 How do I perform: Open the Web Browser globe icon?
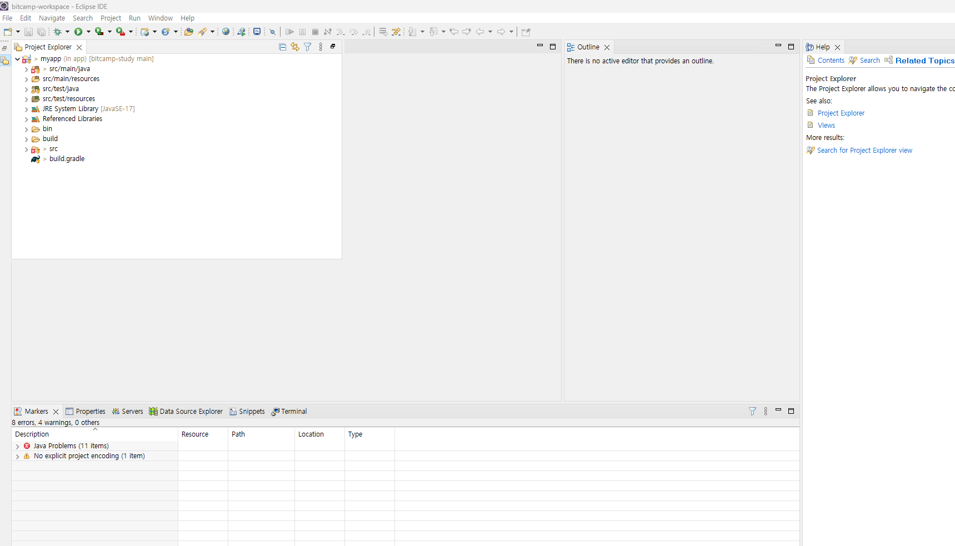[226, 32]
